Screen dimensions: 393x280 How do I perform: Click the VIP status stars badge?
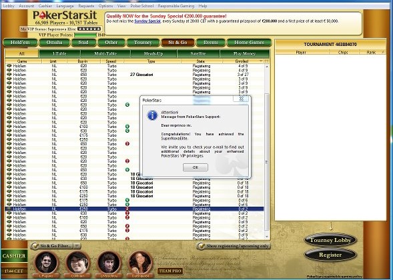pos(89,29)
